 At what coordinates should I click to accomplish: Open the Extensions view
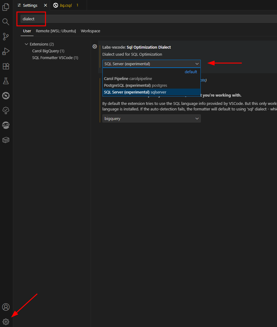(x=6, y=66)
